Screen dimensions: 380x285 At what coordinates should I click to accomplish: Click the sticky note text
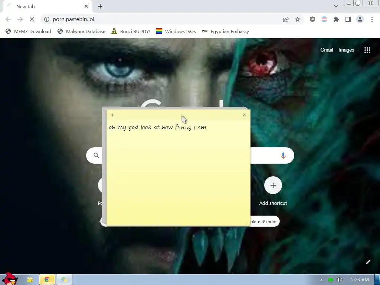pos(157,127)
